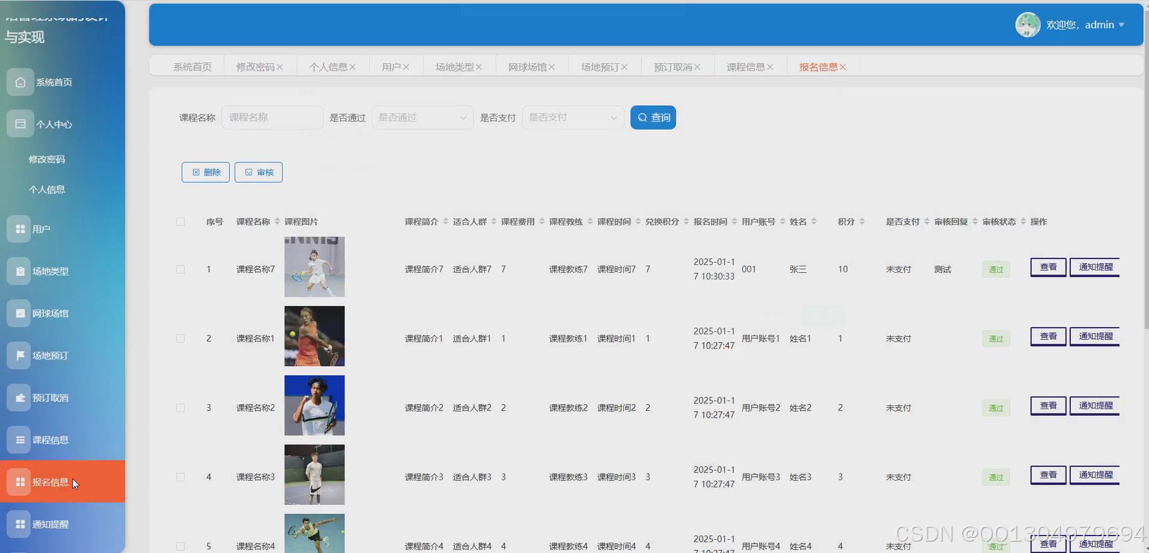The height and width of the screenshot is (553, 1149).
Task: Click the 删除 button
Action: pyautogui.click(x=206, y=172)
